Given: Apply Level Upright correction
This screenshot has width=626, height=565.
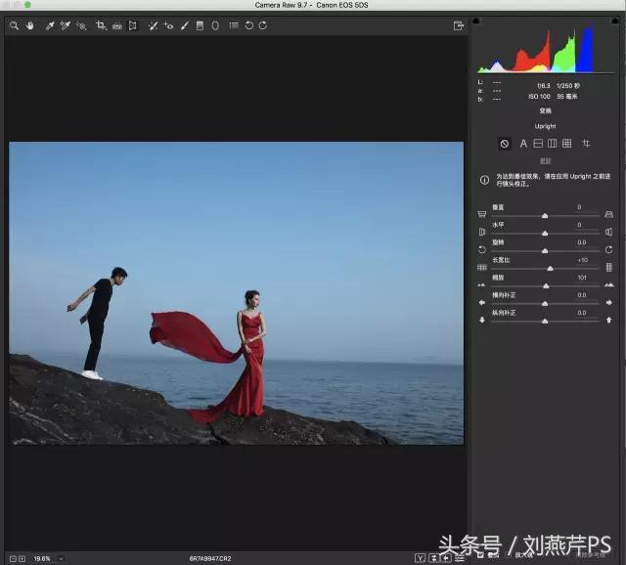Looking at the screenshot, I should 538,144.
